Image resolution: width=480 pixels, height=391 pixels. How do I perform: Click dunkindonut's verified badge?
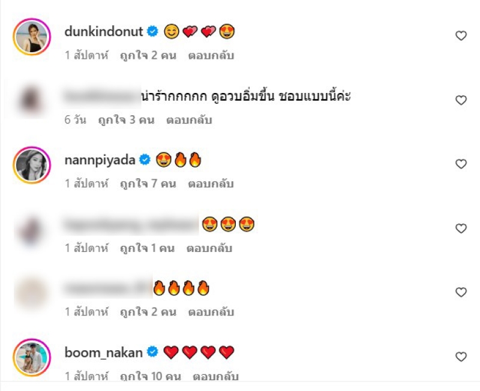(x=152, y=32)
